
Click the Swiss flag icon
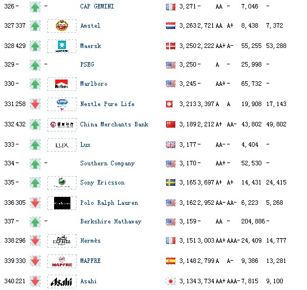170,104
